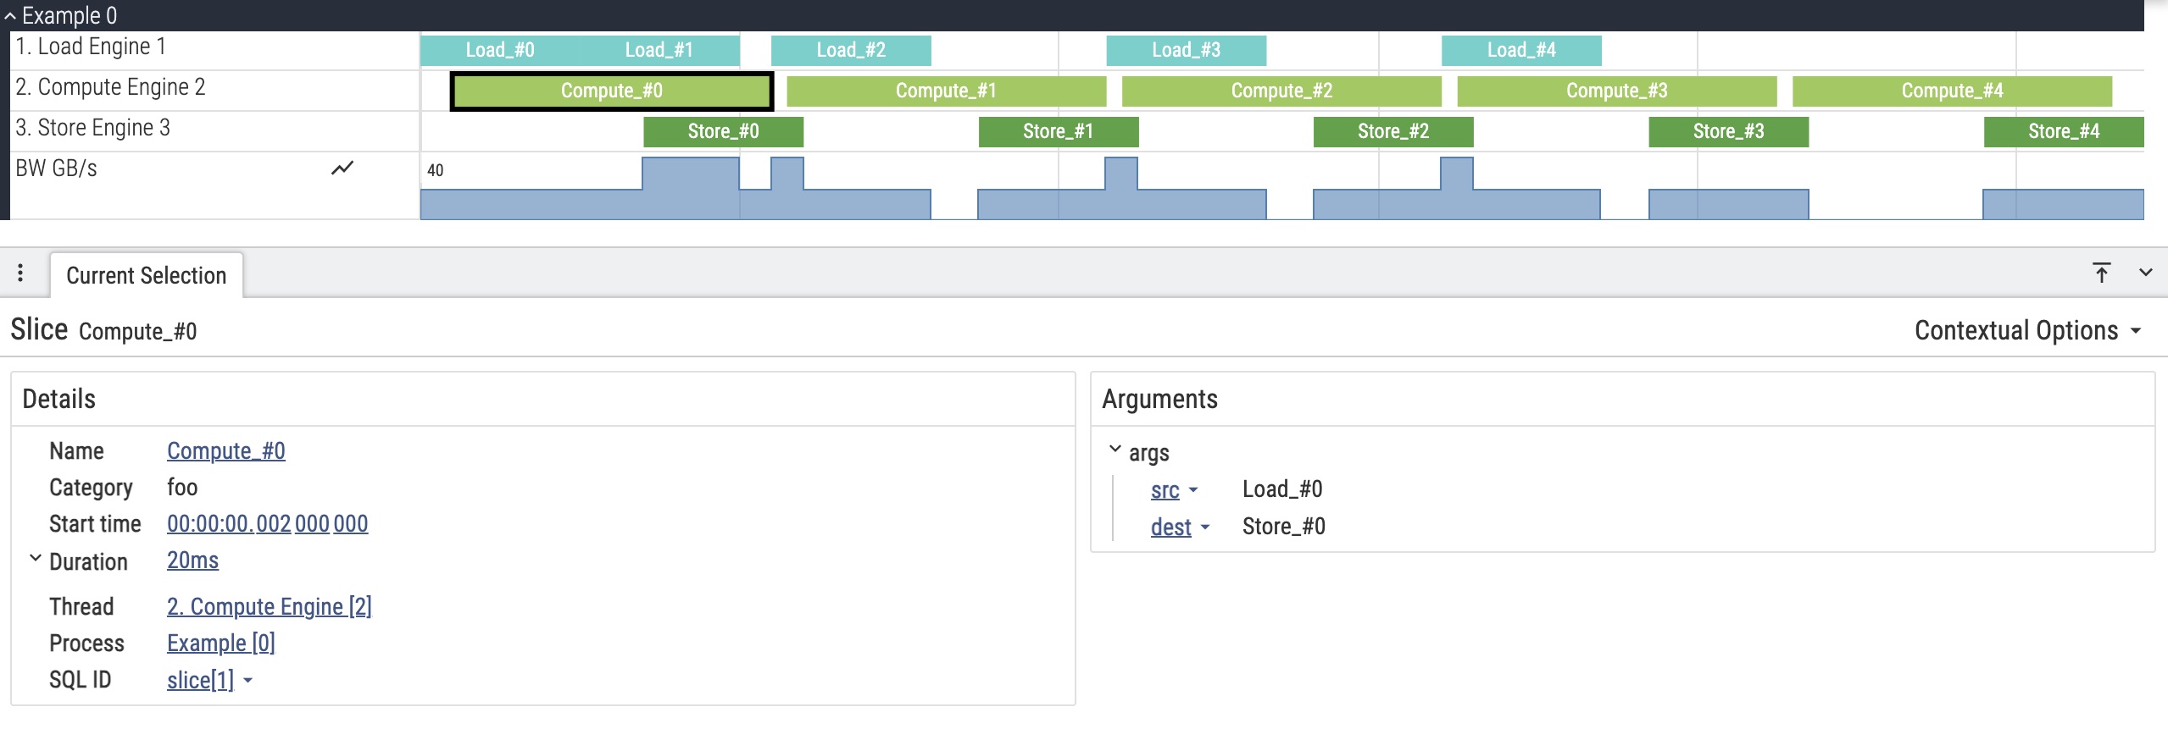Select the Compute_#1 slice in the timeline

pyautogui.click(x=945, y=90)
